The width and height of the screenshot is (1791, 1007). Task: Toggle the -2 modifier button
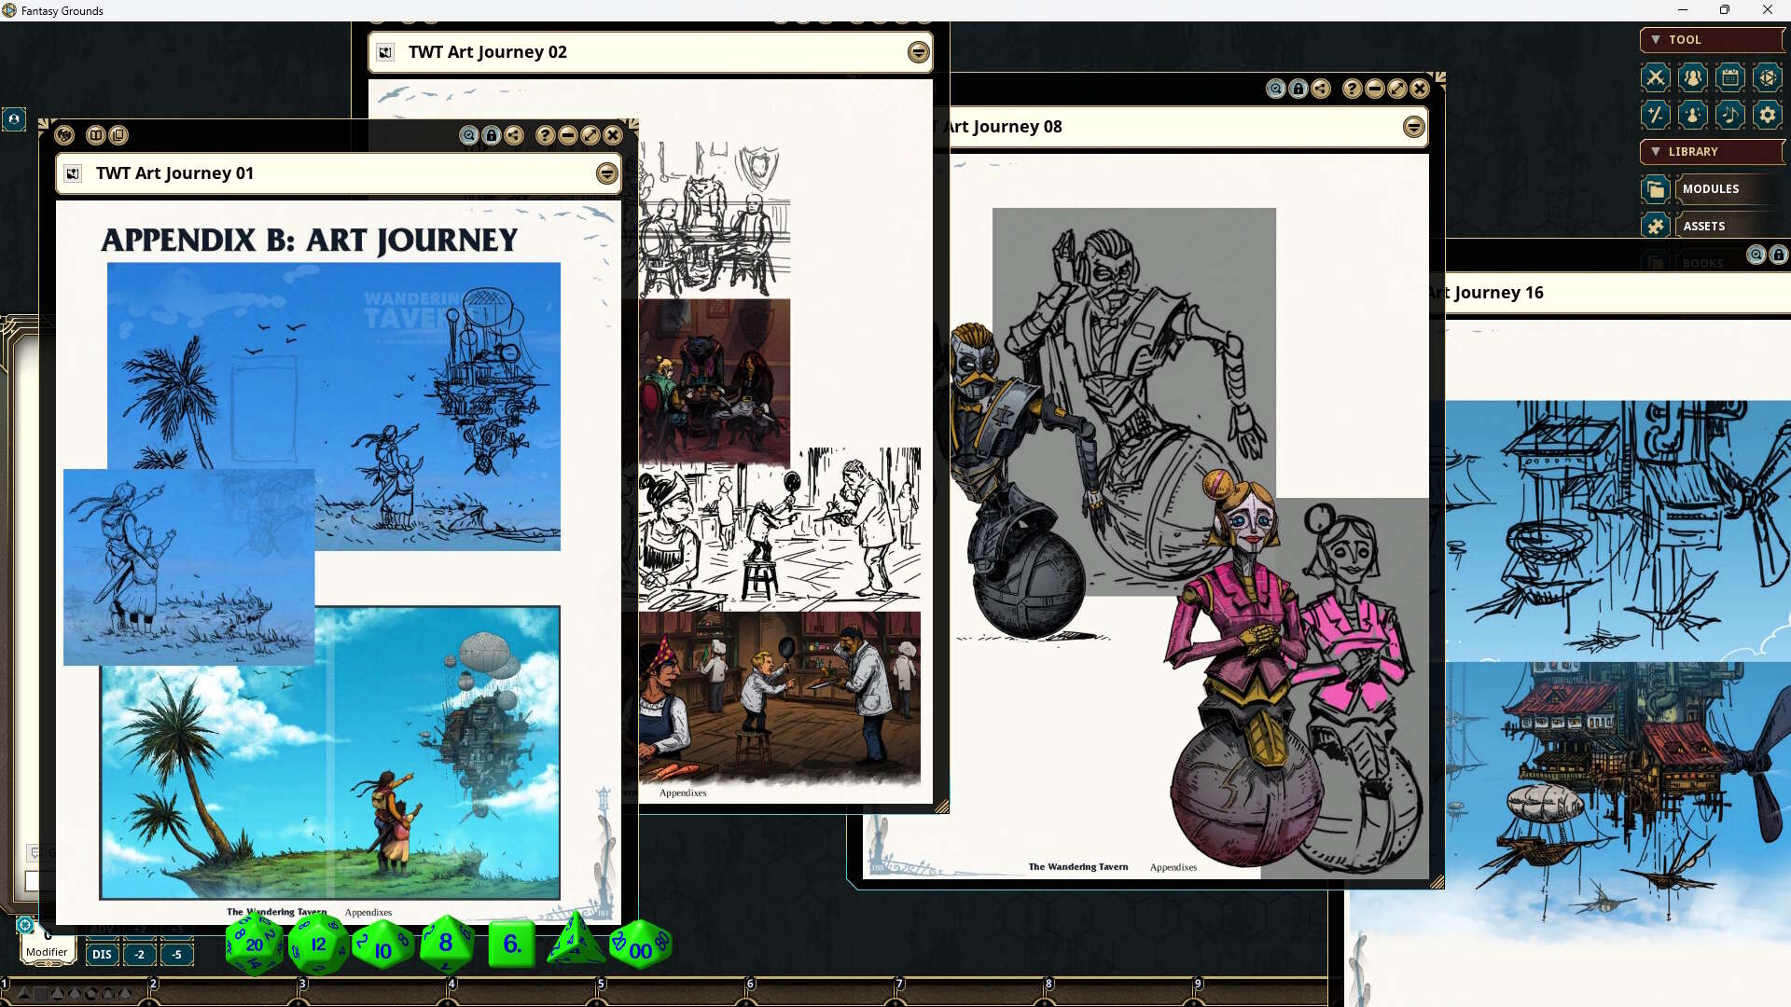[139, 954]
